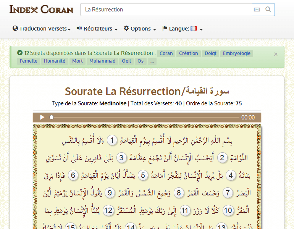Show more subjects with the ellipsis tag
This screenshot has height=229, width=294.
[152, 61]
